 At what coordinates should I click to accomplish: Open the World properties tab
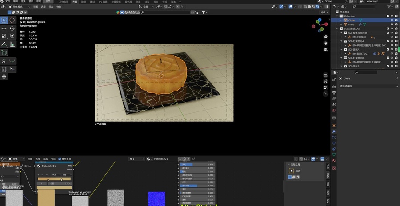tap(334, 111)
